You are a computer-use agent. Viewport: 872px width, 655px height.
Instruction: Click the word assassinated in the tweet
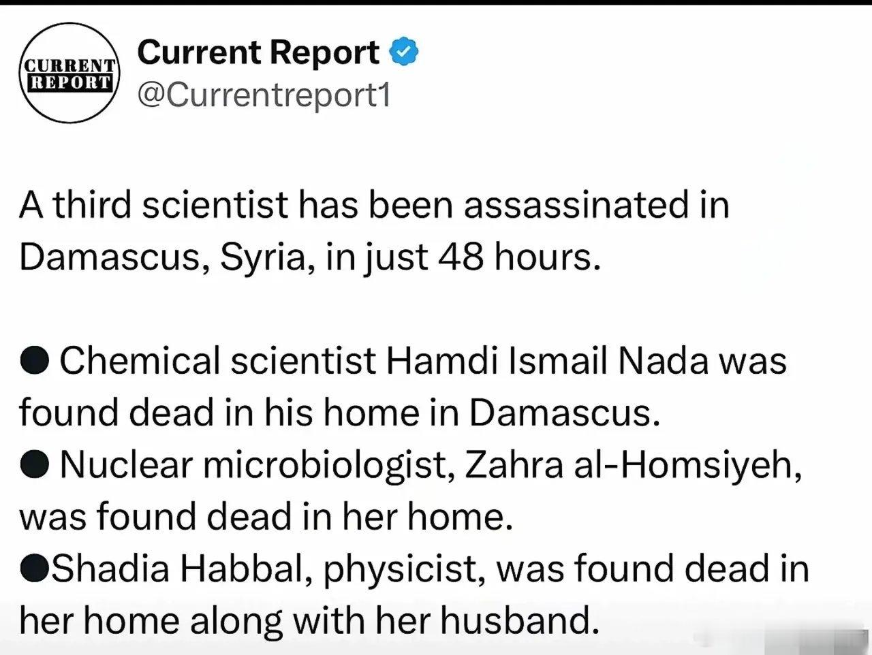[577, 204]
